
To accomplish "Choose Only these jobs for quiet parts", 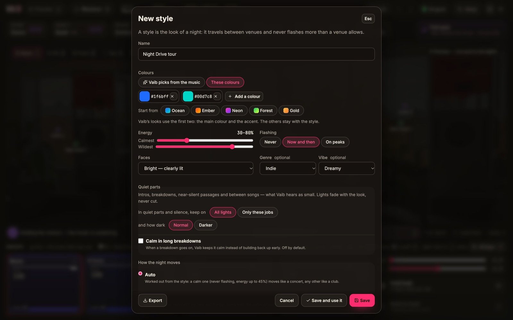I will [257, 212].
